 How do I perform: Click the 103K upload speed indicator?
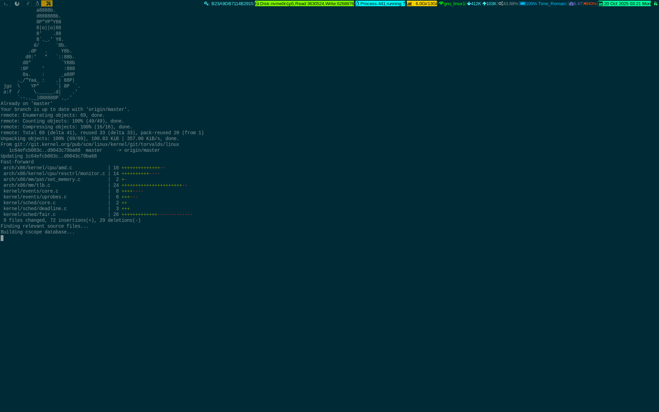(x=489, y=3)
